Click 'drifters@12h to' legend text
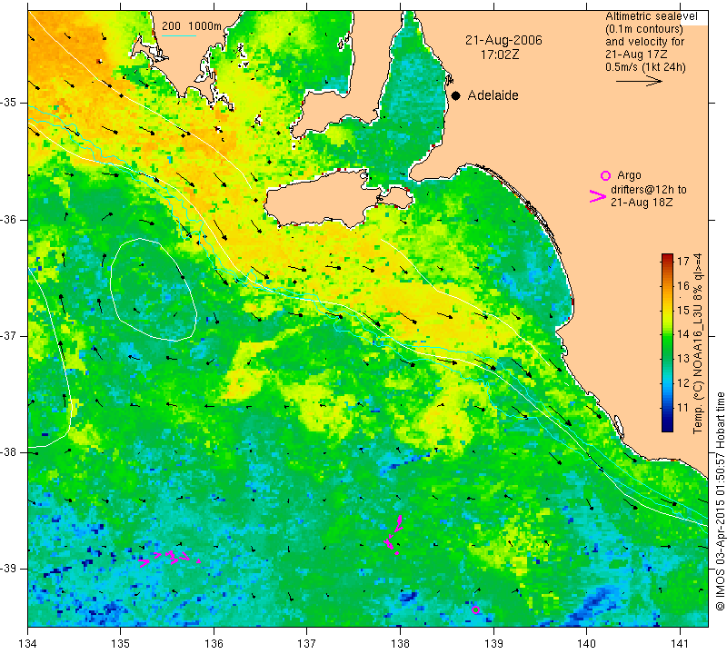727x654 pixels. 649,190
